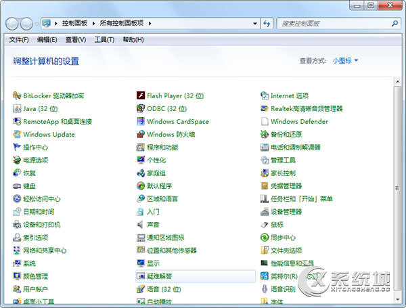
Task: Open the 查看(V) menu
Action: tap(76, 40)
